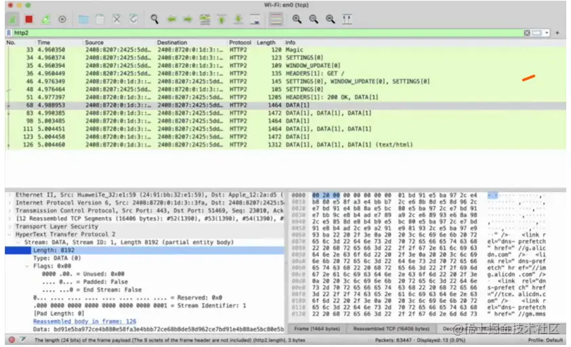Change profile via Profile: Default
The image size is (571, 347).
[x=545, y=340]
